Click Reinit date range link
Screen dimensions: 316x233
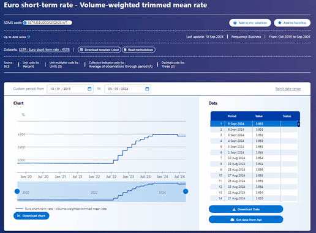tap(288, 89)
